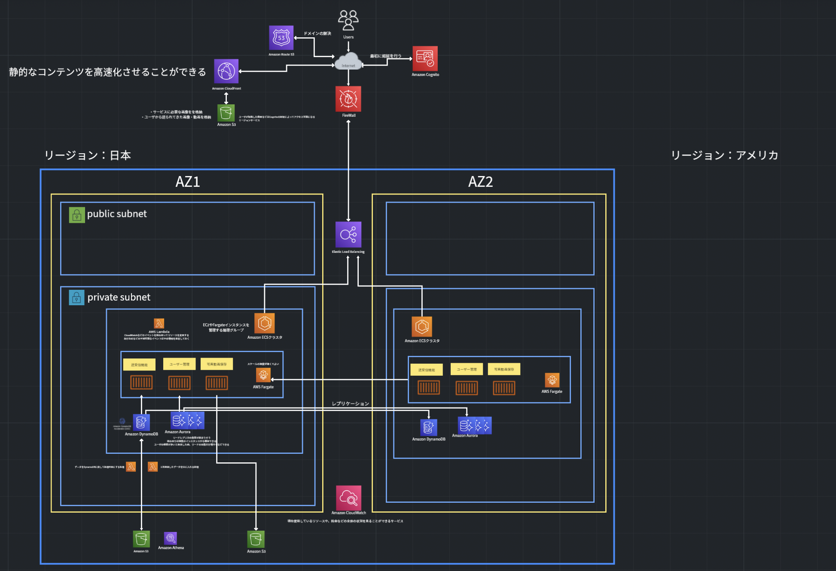This screenshot has width=836, height=571.
Task: Select the AZ1 heading text
Action: click(x=188, y=182)
